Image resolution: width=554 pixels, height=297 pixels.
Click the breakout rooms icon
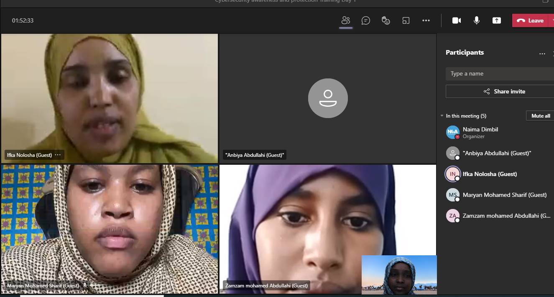(406, 20)
